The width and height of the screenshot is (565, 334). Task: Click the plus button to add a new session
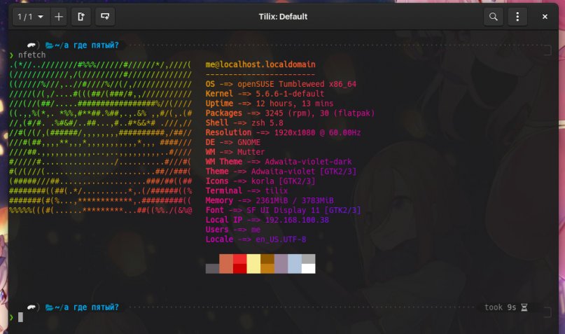coord(58,16)
